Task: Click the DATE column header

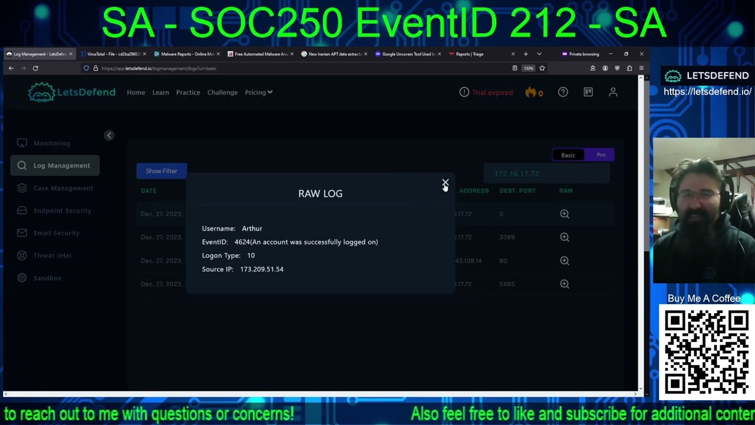Action: (x=149, y=191)
